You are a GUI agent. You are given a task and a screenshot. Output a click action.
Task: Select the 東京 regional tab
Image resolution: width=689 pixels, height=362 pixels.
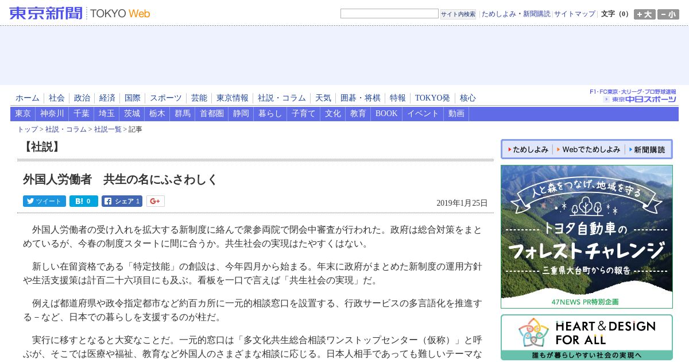23,114
